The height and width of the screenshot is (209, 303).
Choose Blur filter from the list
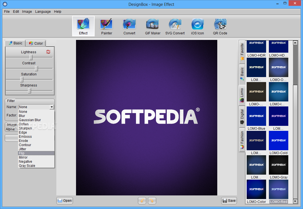(x=36, y=116)
